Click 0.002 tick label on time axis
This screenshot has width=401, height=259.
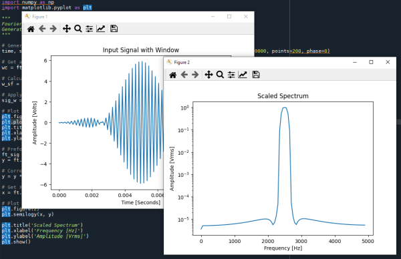92,196
